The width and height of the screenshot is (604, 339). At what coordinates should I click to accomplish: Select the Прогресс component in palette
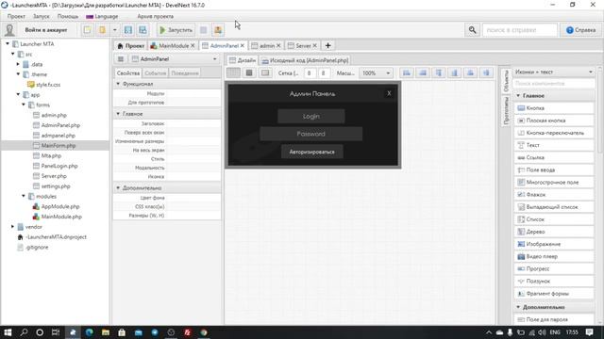point(554,268)
